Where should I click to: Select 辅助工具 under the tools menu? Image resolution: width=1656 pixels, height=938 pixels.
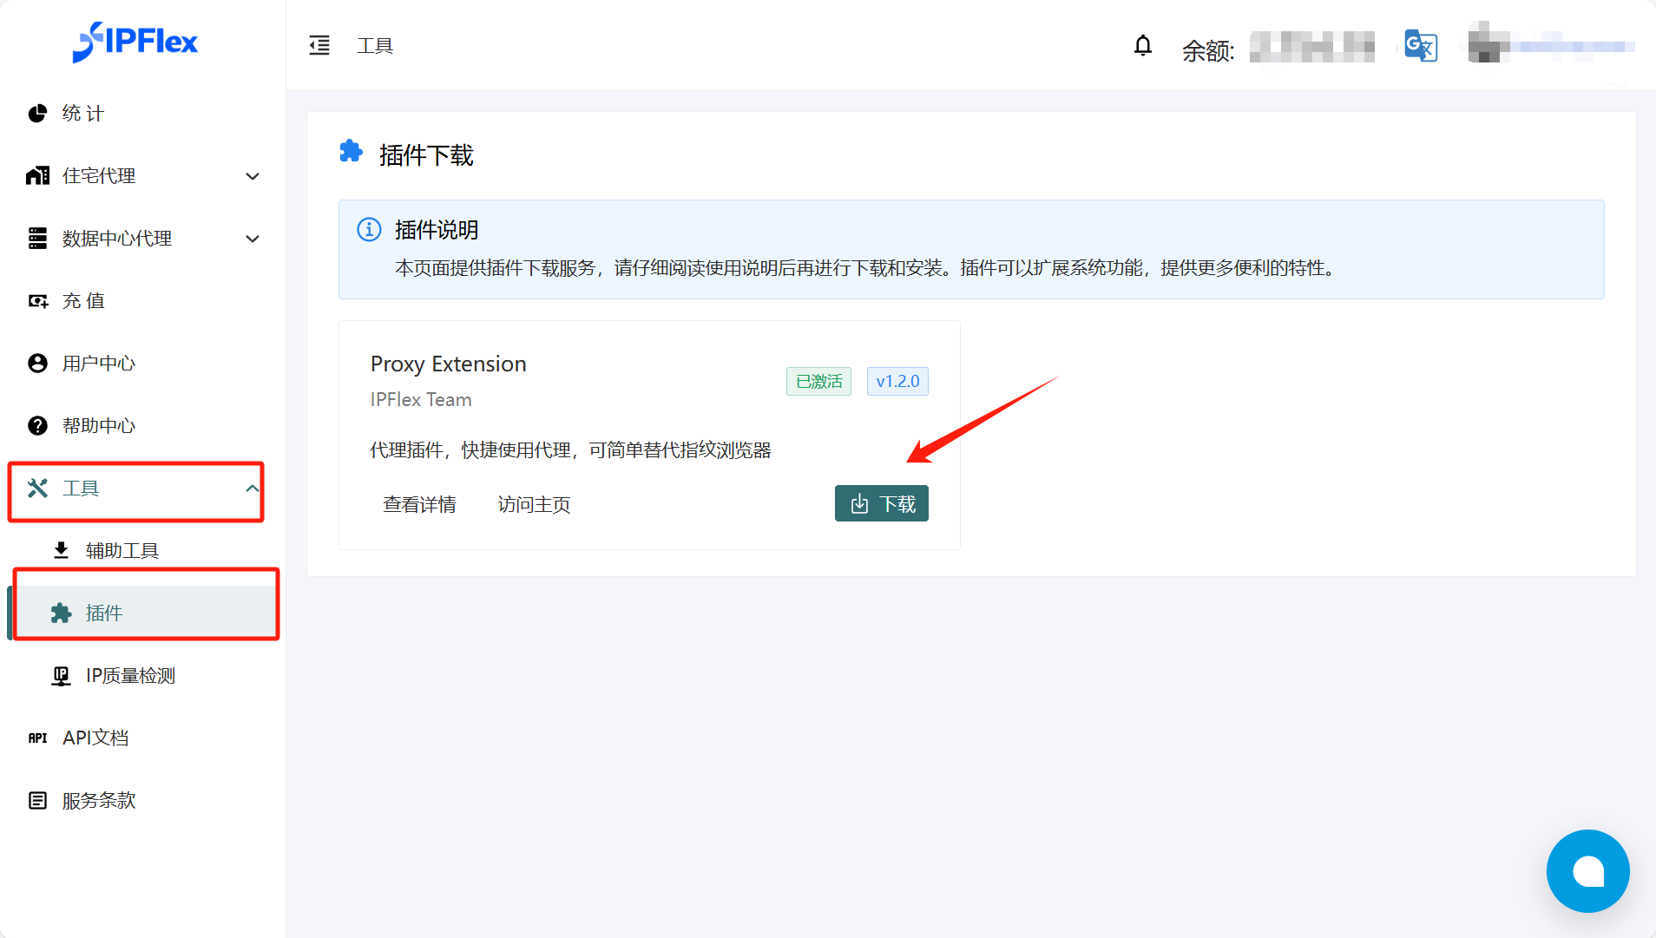point(122,551)
